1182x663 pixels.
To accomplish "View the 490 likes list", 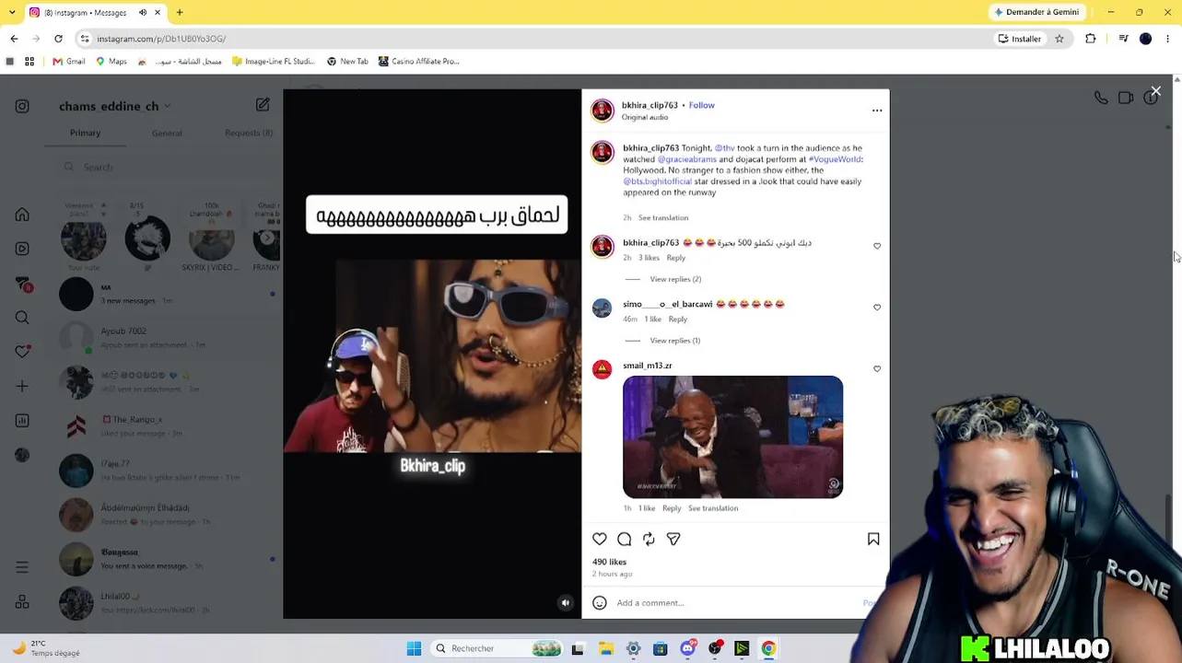I will 609,562.
